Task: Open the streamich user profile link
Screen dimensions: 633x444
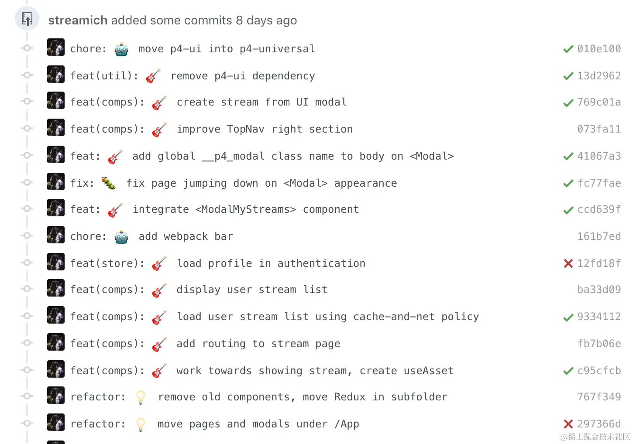Action: [x=78, y=20]
